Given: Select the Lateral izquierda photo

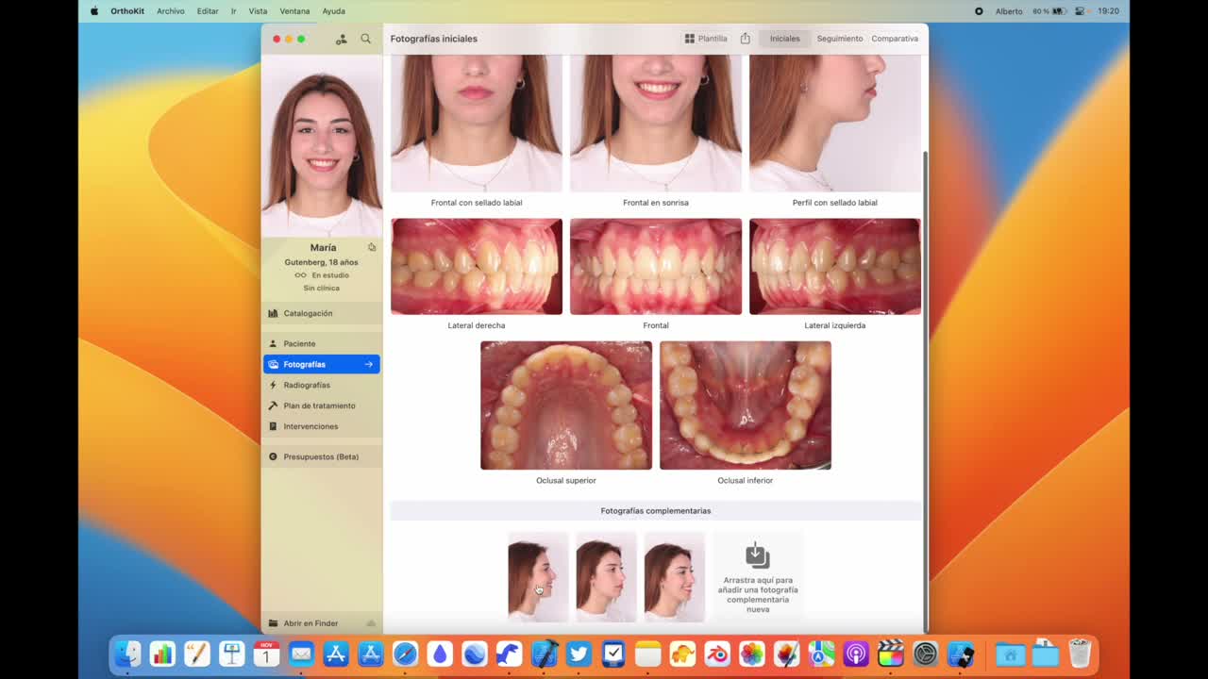Looking at the screenshot, I should (x=835, y=267).
